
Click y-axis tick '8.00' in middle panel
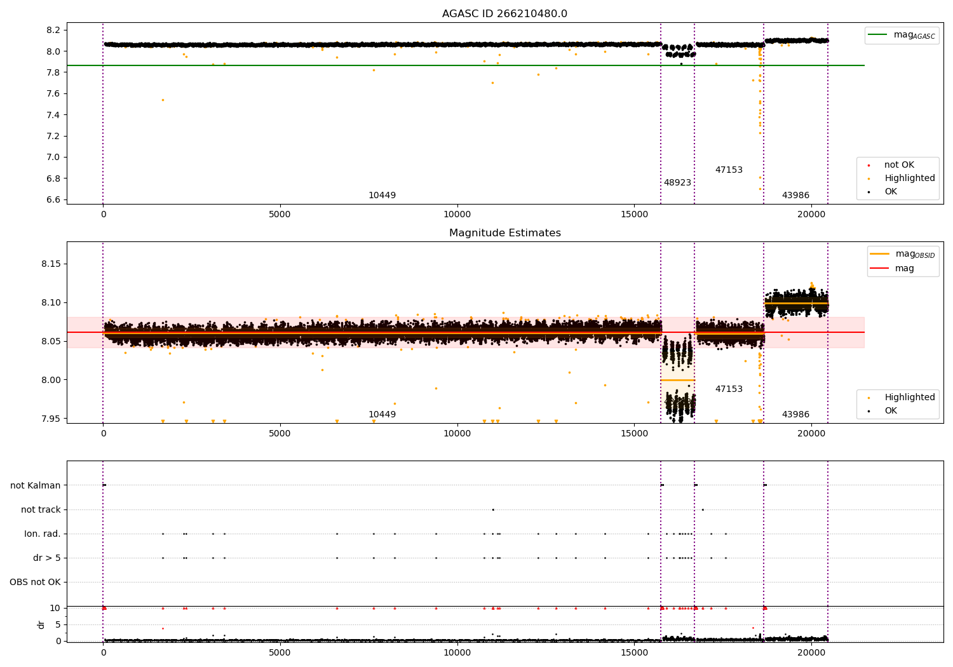click(51, 381)
